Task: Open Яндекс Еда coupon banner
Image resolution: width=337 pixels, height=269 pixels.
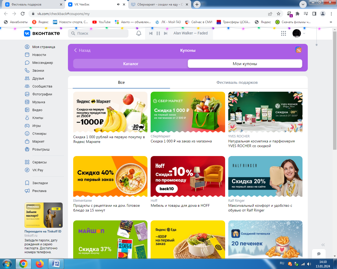Action: click(x=188, y=239)
